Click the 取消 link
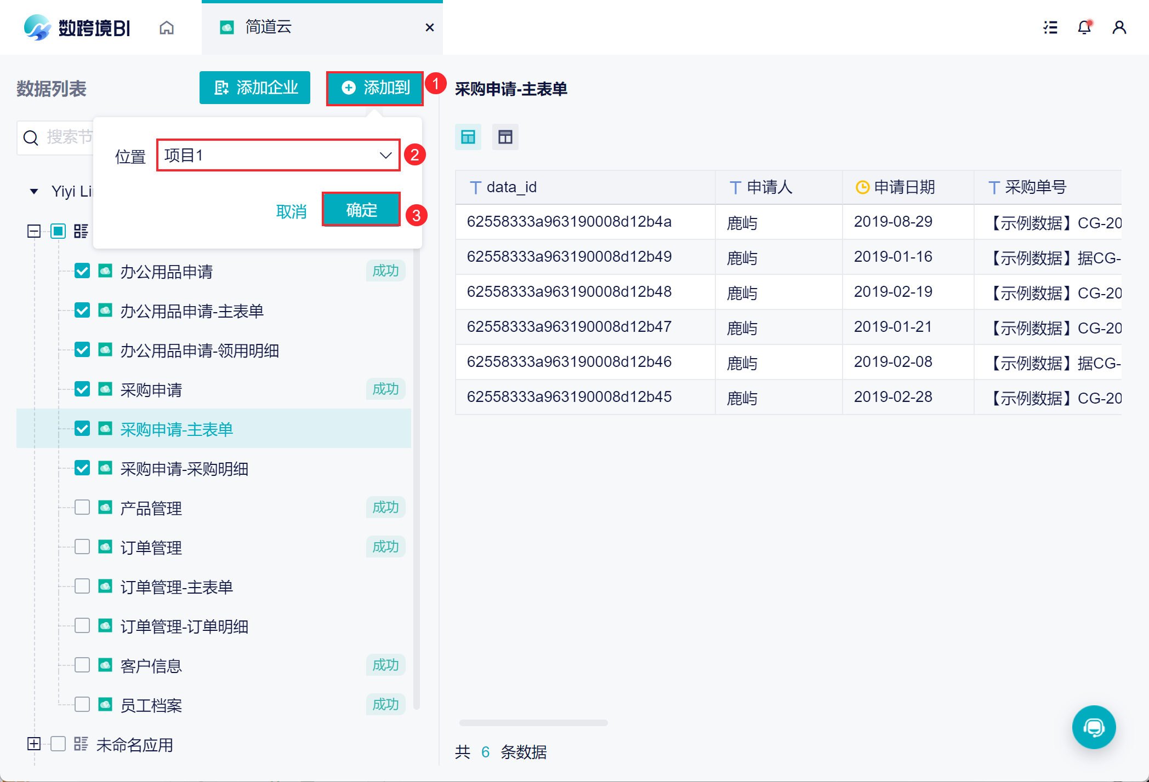 (291, 211)
